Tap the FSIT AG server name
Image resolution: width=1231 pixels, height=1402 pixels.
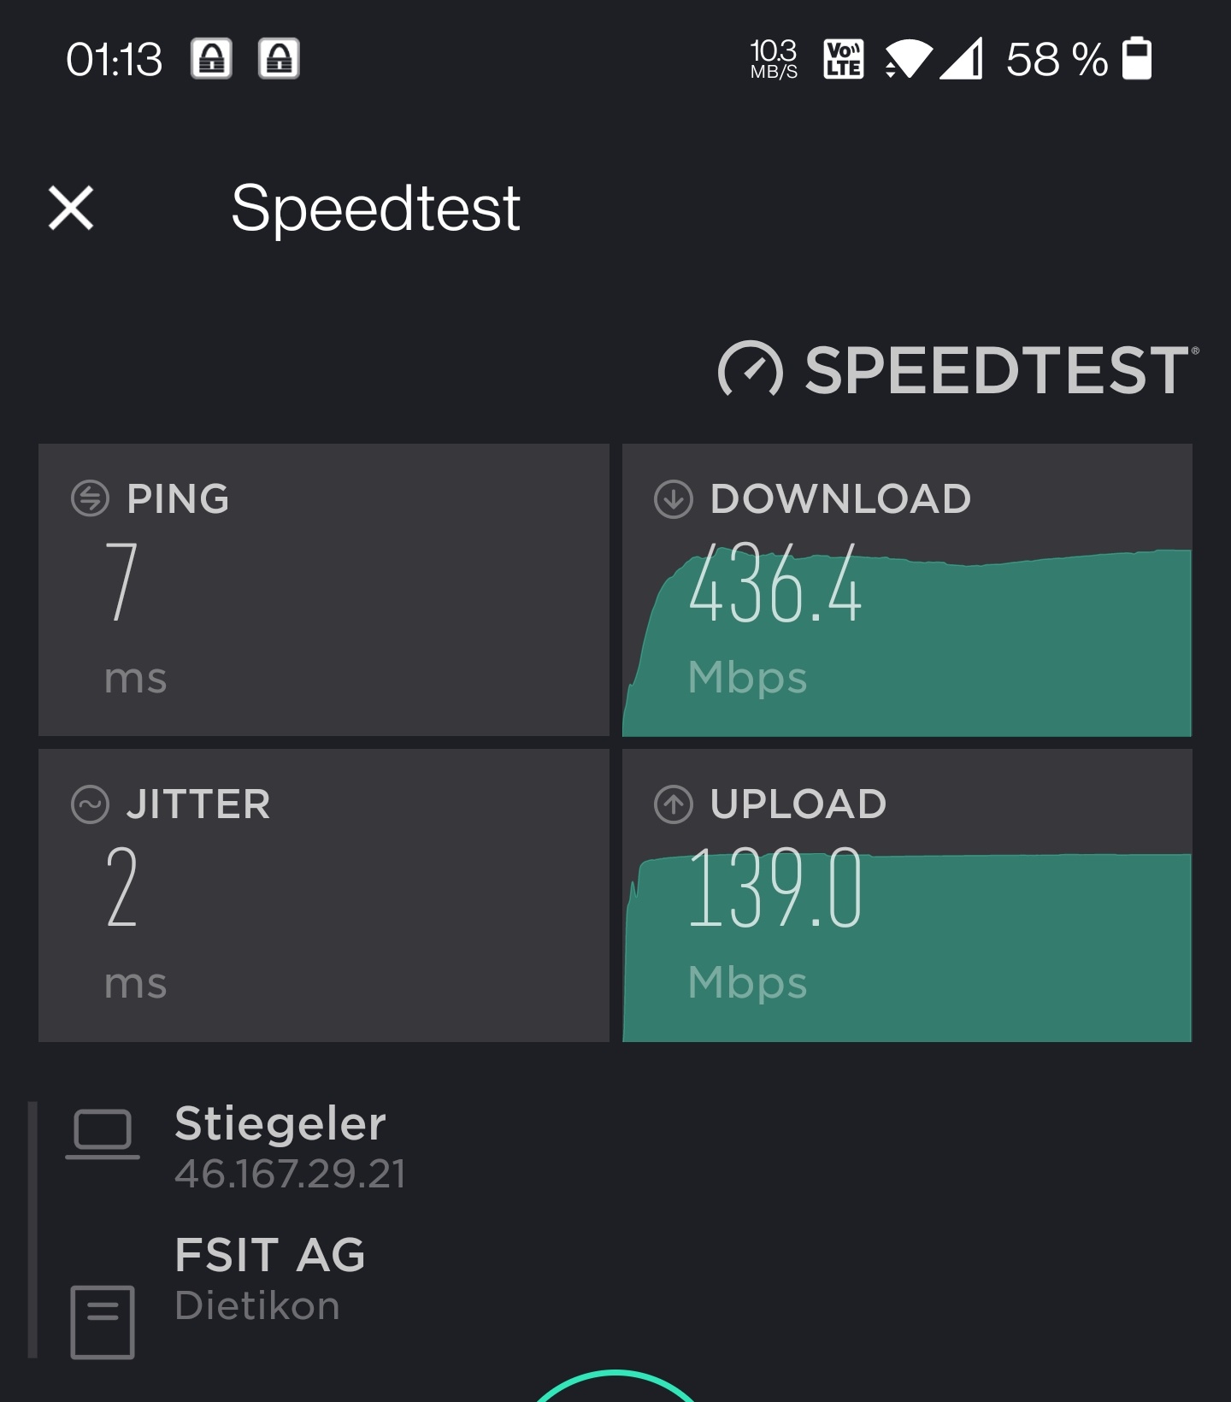point(270,1255)
